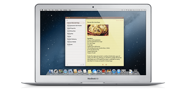The width and height of the screenshot is (186, 95).
Task: Select the Marathon Training Log note
Action: point(75,40)
